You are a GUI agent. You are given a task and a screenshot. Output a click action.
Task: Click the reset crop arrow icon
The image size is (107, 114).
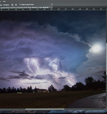pyautogui.click(x=52, y=4)
